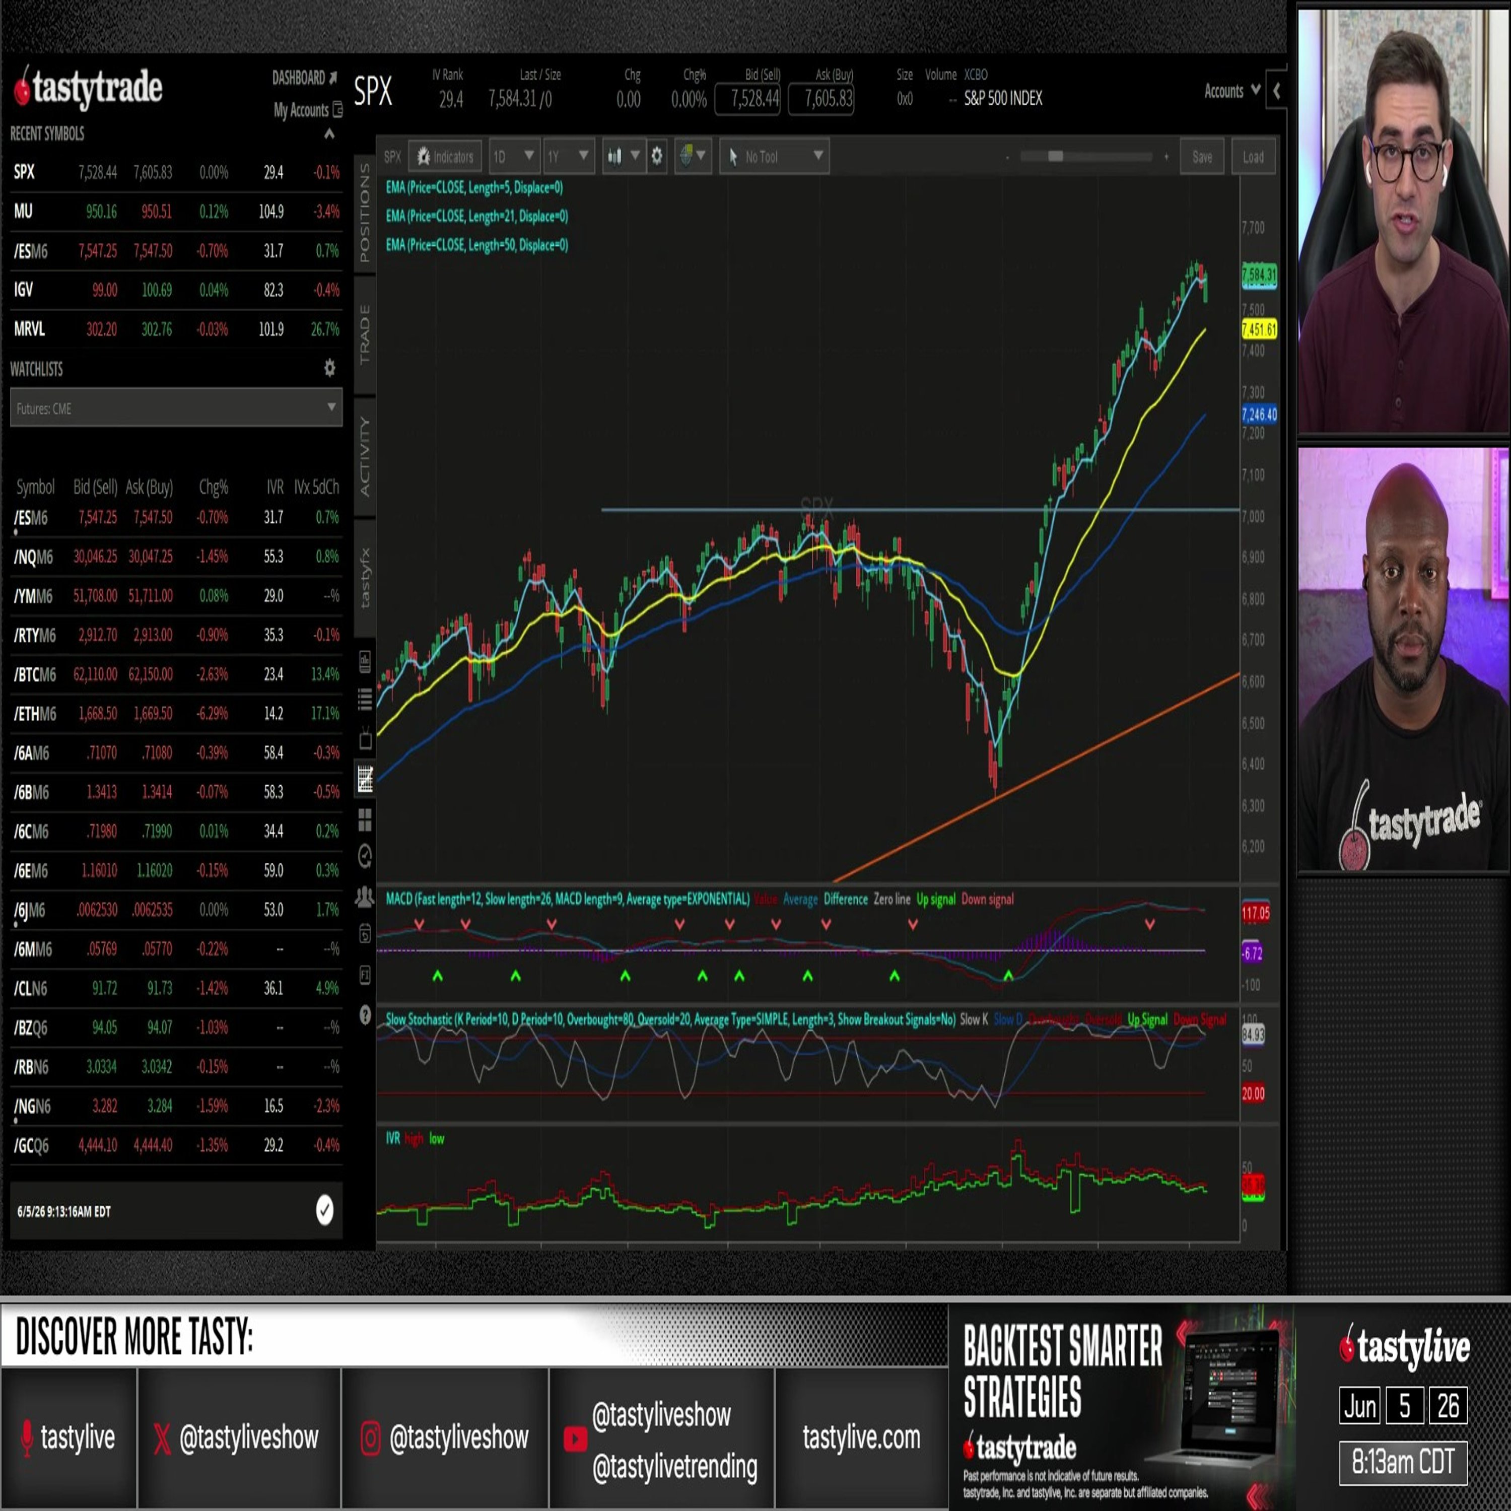Switch to the POSITIONS vertical tab
Viewport: 1511px width, 1511px height.
tap(365, 213)
